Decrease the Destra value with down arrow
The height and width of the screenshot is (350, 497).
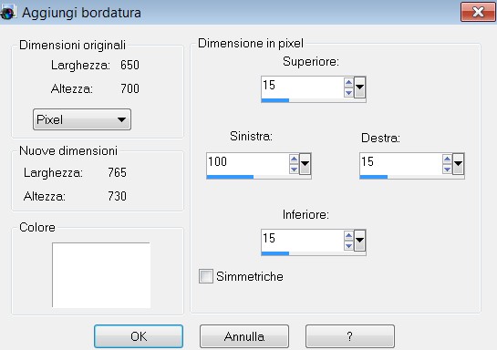tap(447, 170)
